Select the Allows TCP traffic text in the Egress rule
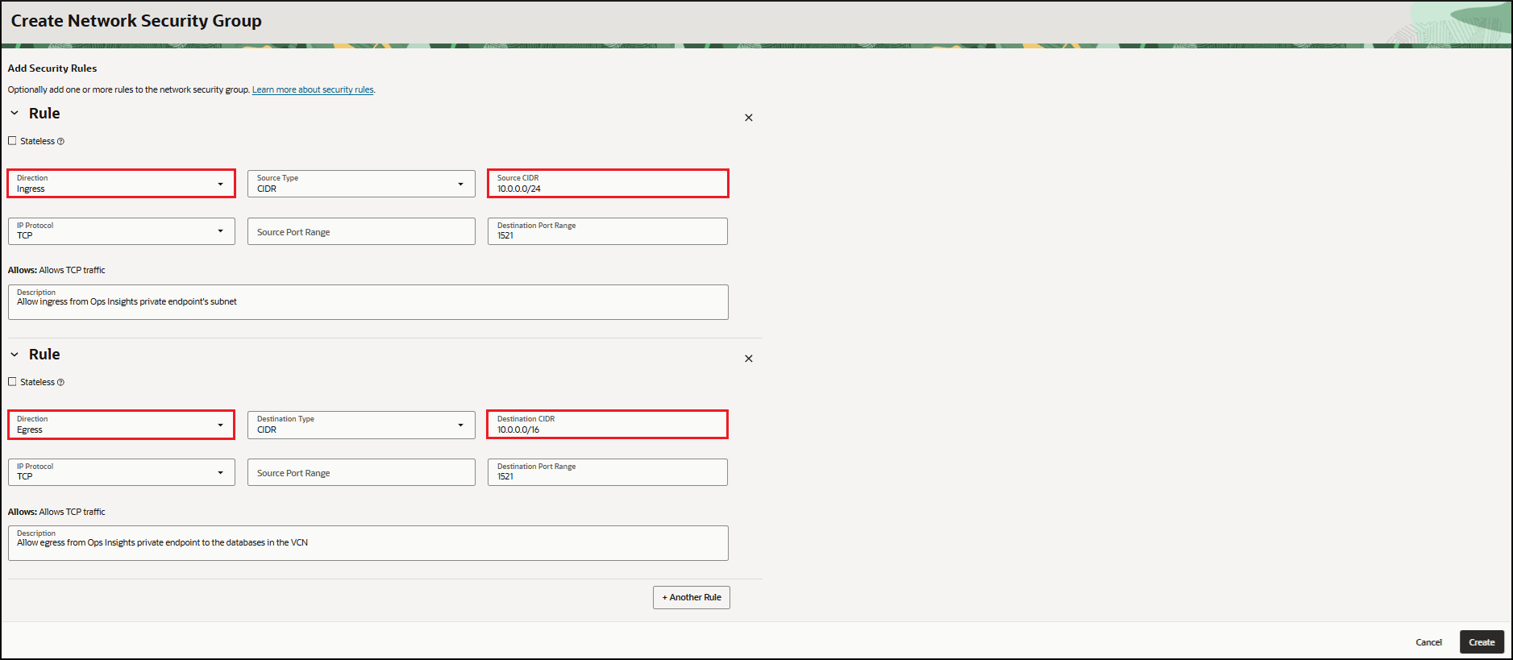Image resolution: width=1513 pixels, height=660 pixels. (72, 513)
